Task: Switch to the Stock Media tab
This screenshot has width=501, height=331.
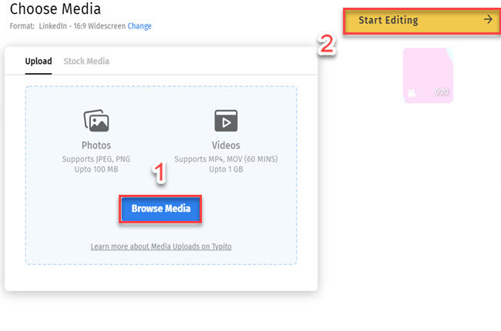Action: (86, 61)
